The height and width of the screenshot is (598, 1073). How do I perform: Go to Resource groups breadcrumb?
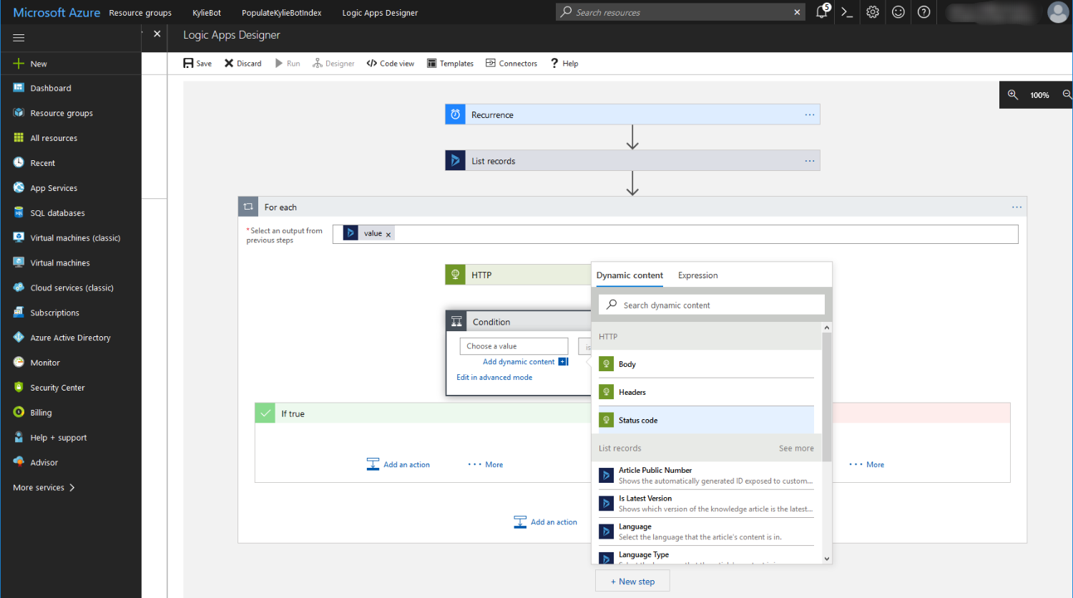click(x=140, y=13)
